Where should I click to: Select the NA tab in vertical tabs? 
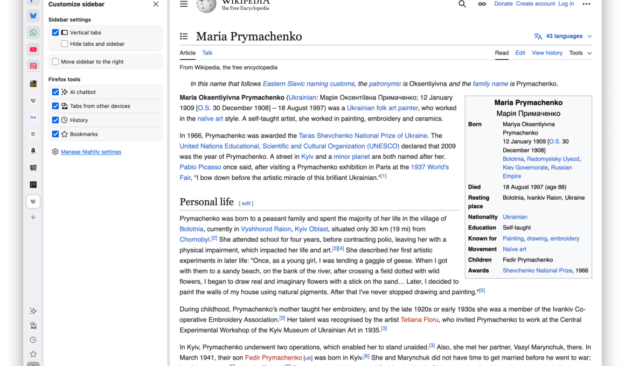(x=33, y=117)
